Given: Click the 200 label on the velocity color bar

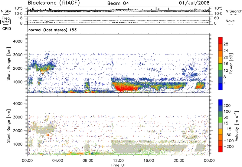Looking at the screenshot, I should (227, 106).
